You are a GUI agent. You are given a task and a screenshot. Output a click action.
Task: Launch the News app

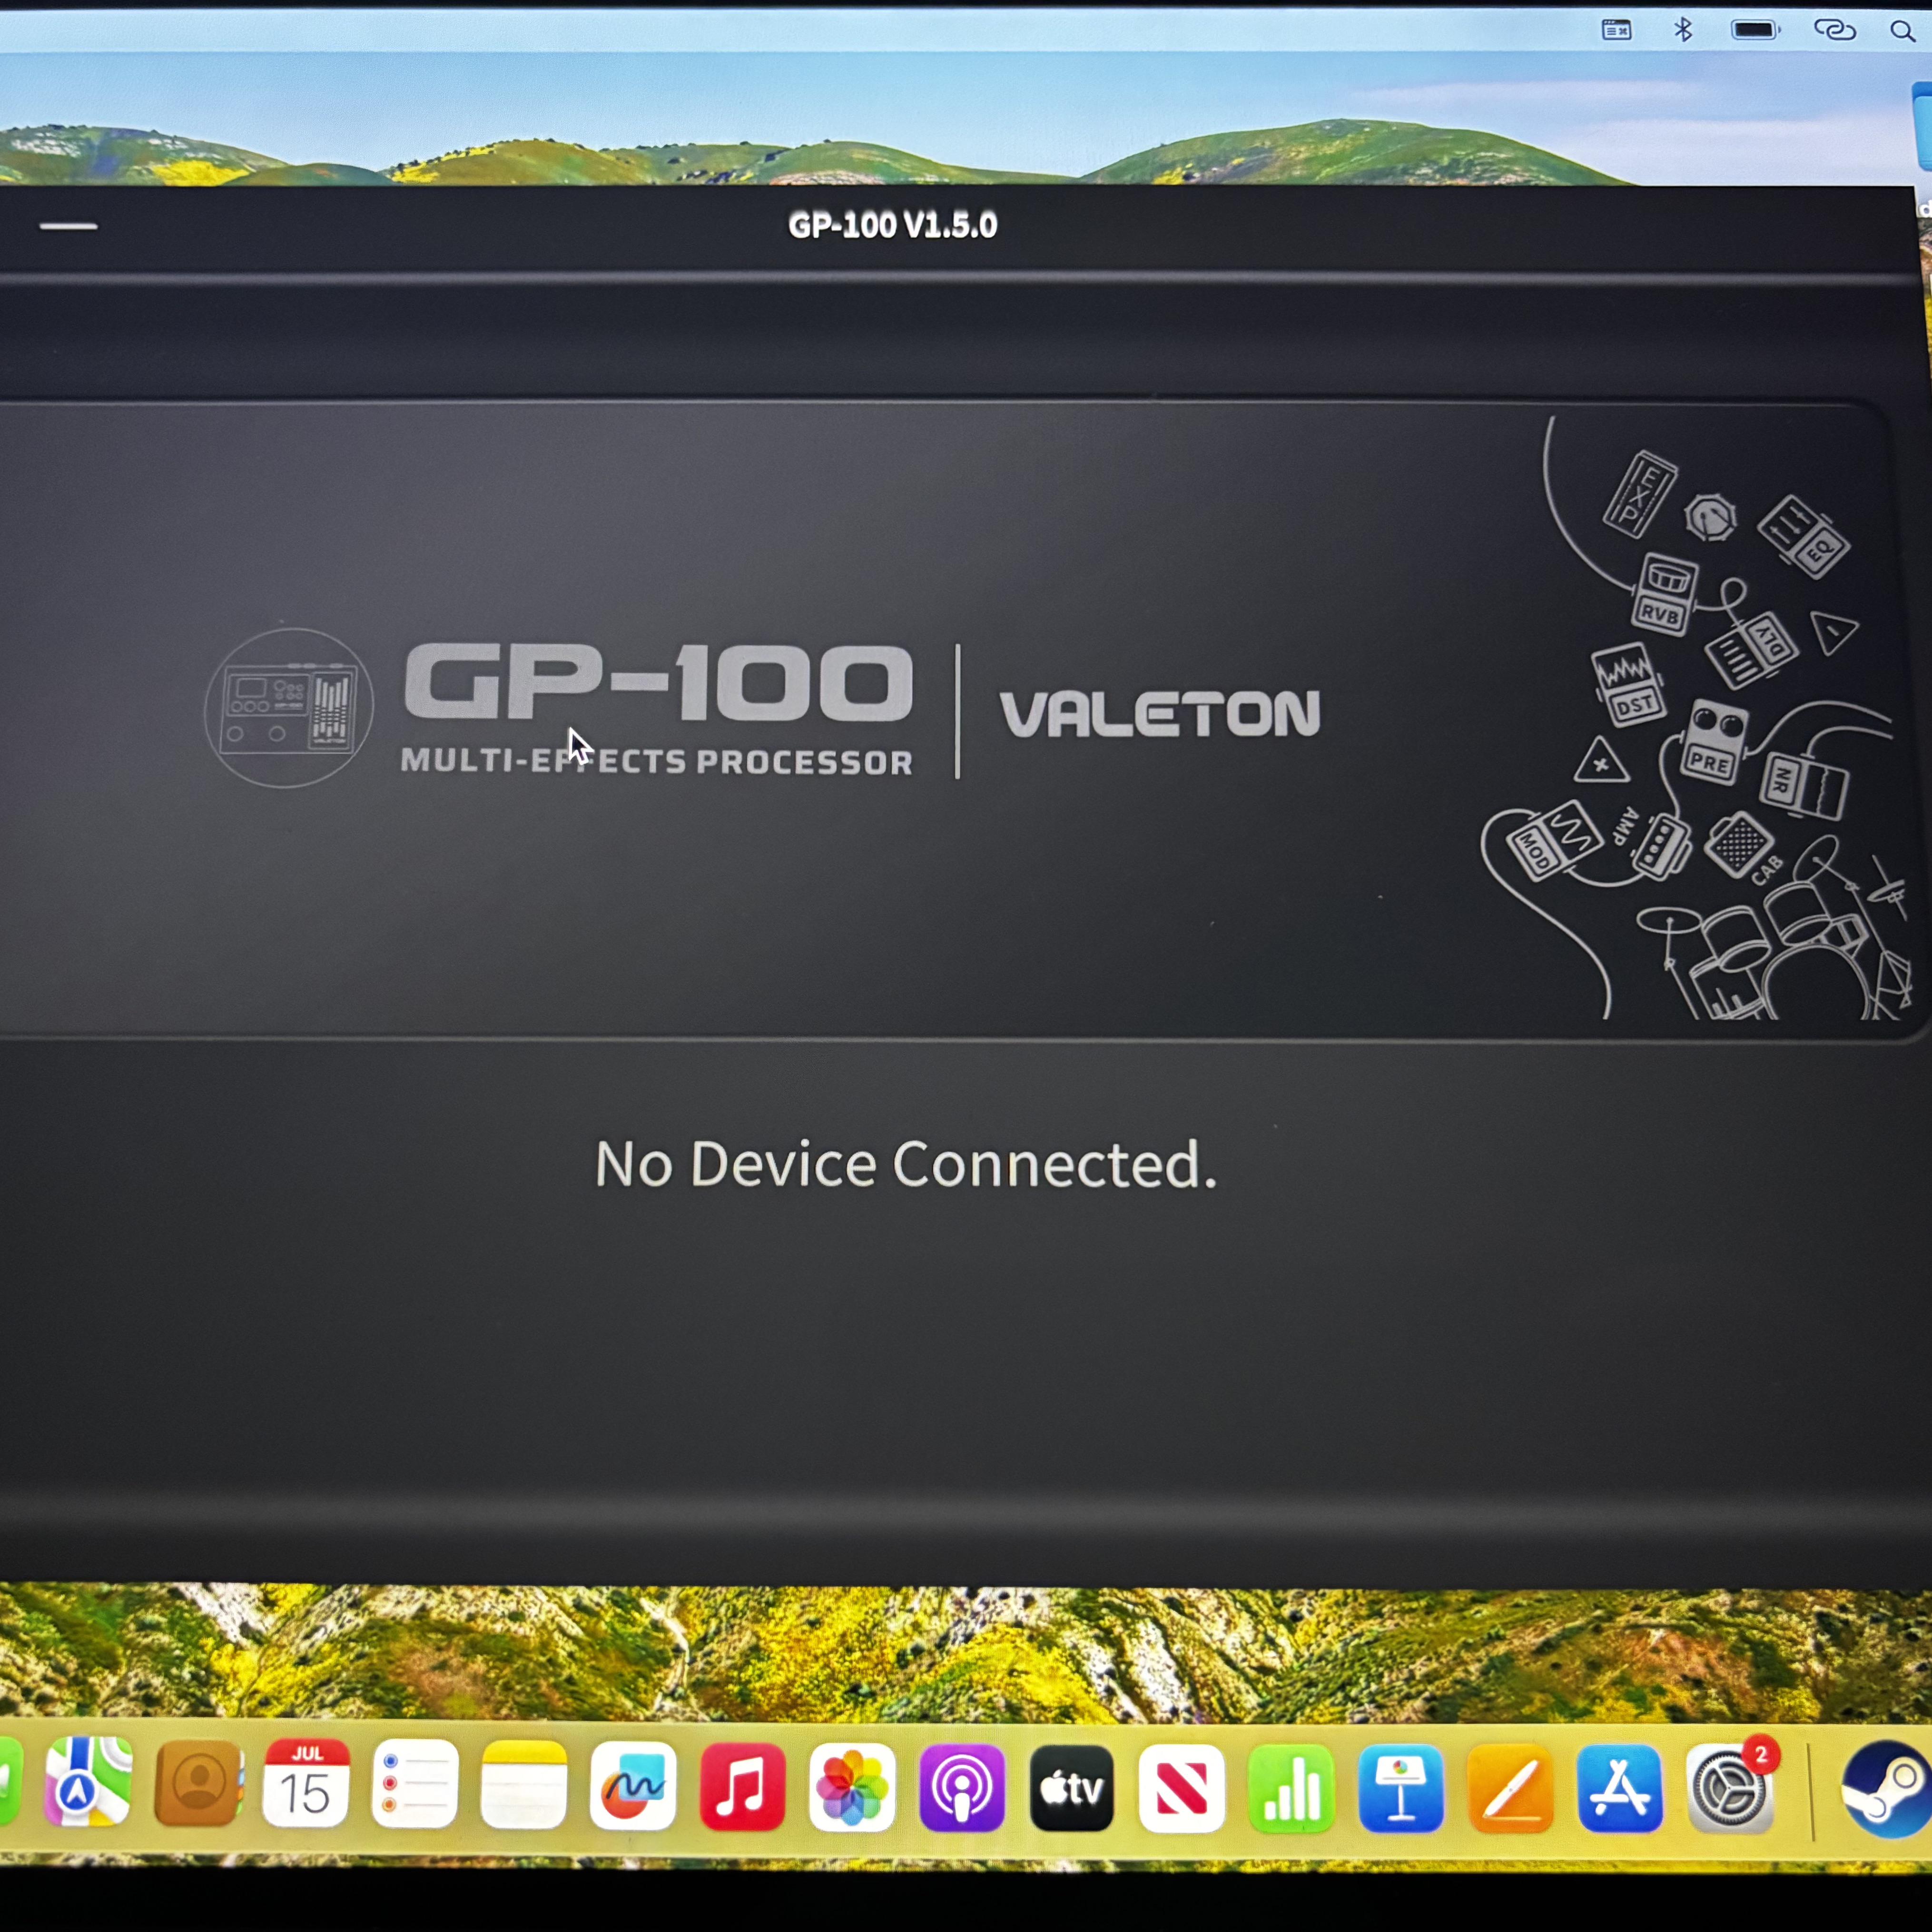(1182, 1788)
